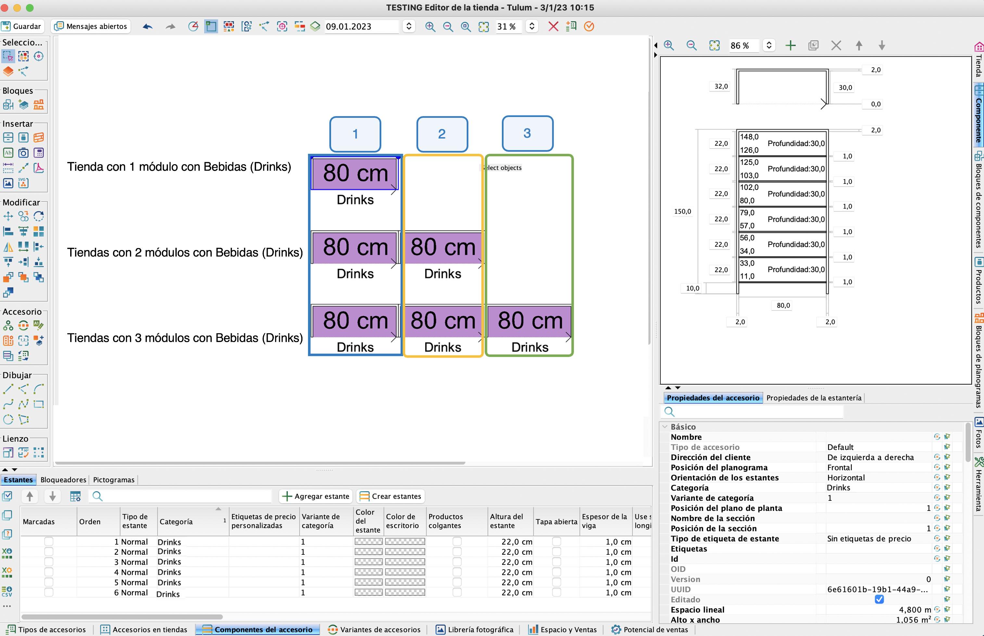
Task: Select the line draw tool in Dibujar
Action: click(8, 389)
